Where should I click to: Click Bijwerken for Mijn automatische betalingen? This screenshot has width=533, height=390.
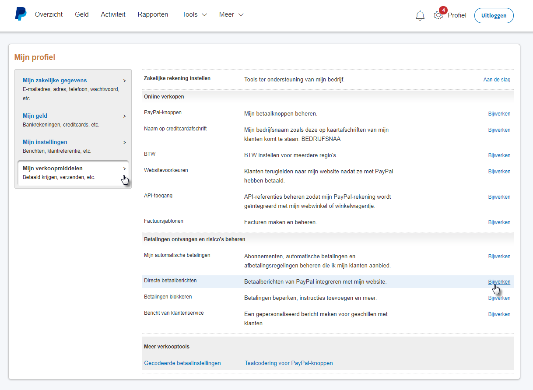(499, 256)
